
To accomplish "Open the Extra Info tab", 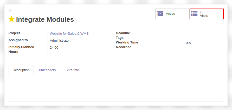I will point(72,70).
